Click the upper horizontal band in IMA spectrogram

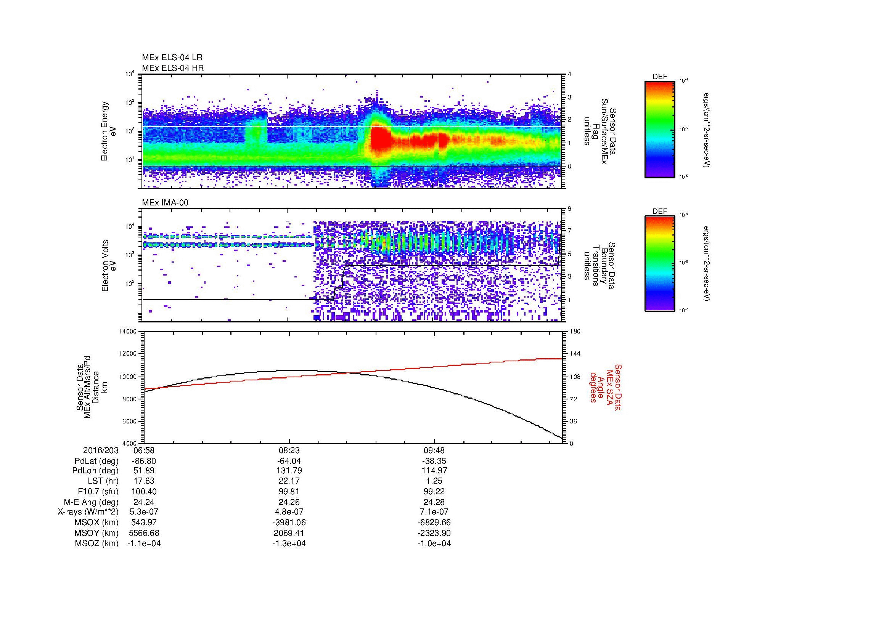(228, 236)
